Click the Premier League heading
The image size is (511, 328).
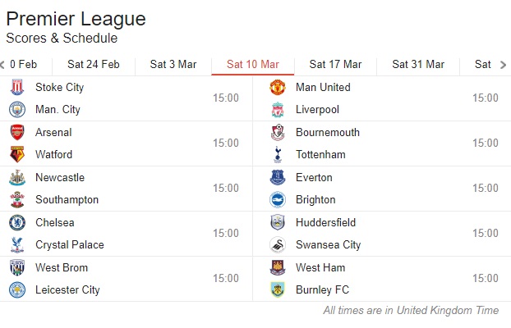tap(76, 19)
